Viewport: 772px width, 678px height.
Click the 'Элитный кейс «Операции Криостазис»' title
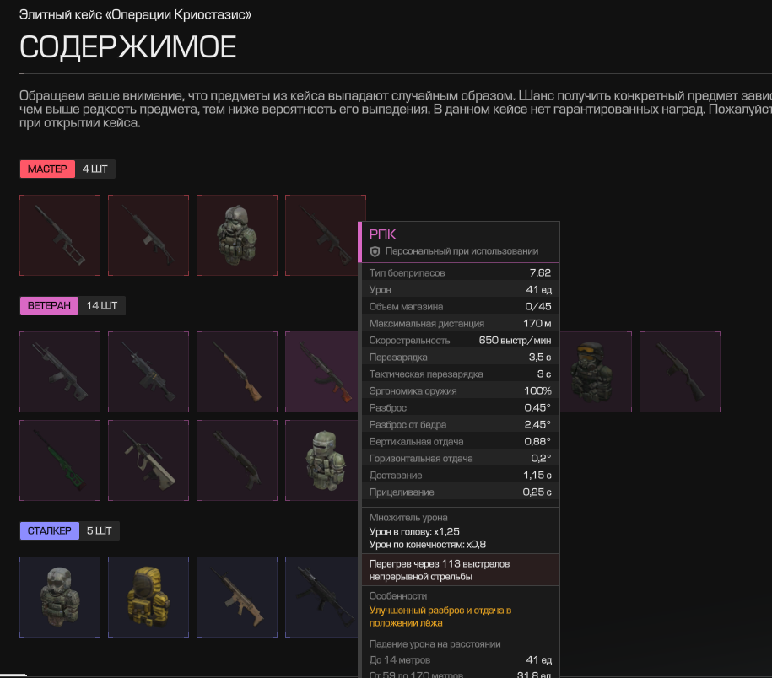pos(135,15)
